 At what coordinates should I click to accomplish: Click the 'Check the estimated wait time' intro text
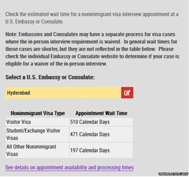pos(92,14)
